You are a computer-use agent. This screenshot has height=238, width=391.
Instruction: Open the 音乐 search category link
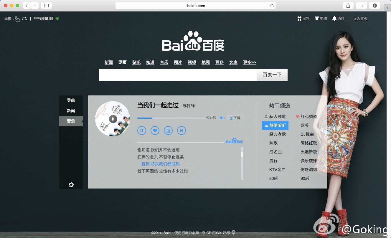tap(164, 62)
